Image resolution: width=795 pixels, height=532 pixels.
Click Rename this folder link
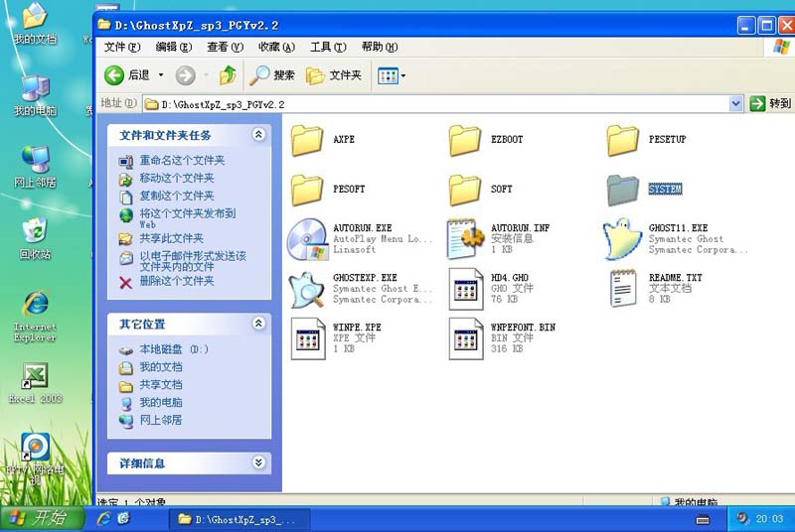click(x=182, y=161)
